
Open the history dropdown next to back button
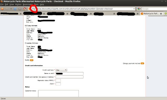click(x=11, y=9)
